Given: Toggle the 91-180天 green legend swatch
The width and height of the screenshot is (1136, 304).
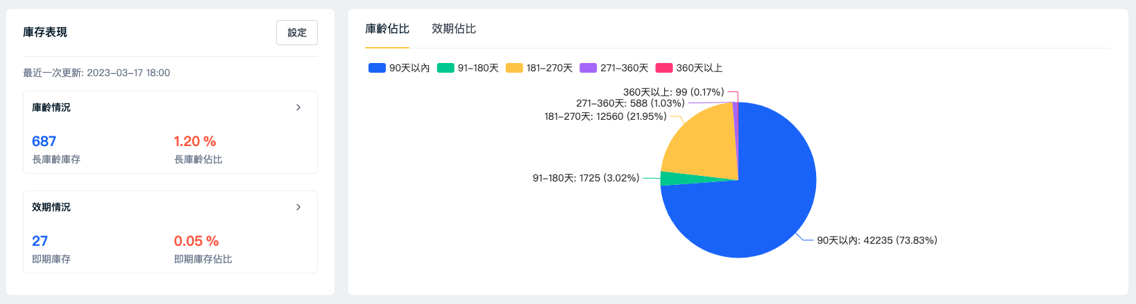Looking at the screenshot, I should (x=446, y=68).
